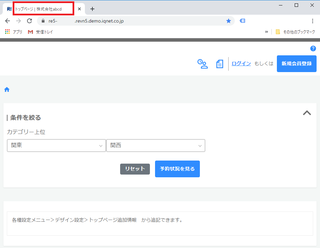The height and width of the screenshot is (248, 320).
Task: Expand the 関東 category dropdown
Action: coord(56,146)
